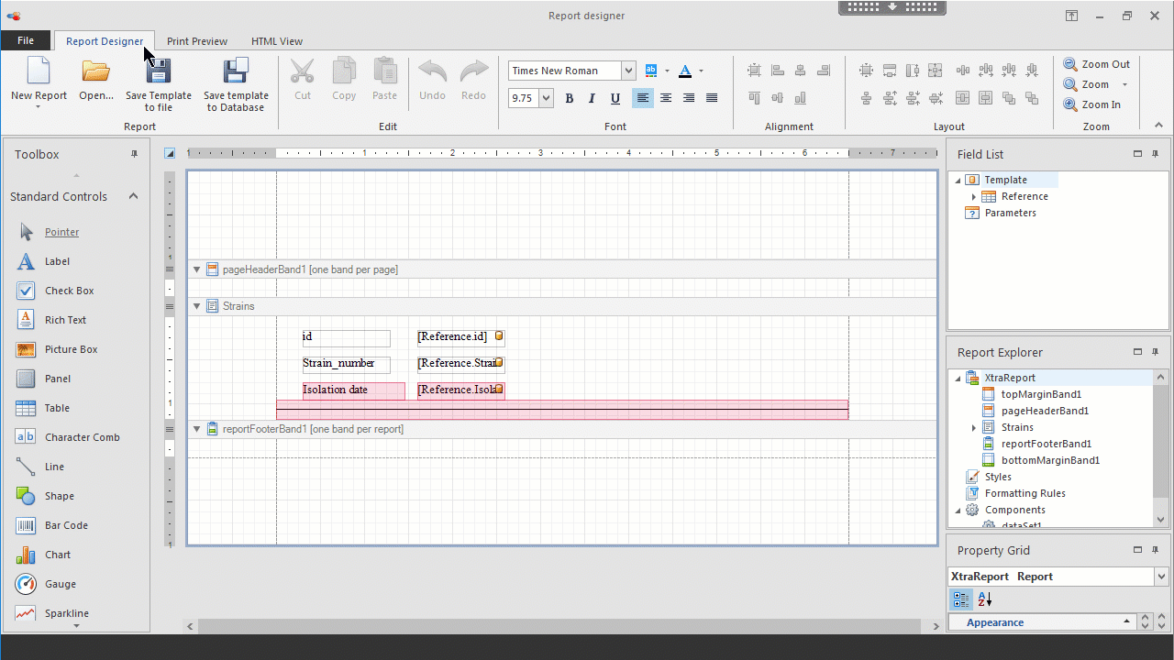Open the Appearance category dropdown in Property Grid
Image resolution: width=1174 pixels, height=660 pixels.
(1126, 622)
